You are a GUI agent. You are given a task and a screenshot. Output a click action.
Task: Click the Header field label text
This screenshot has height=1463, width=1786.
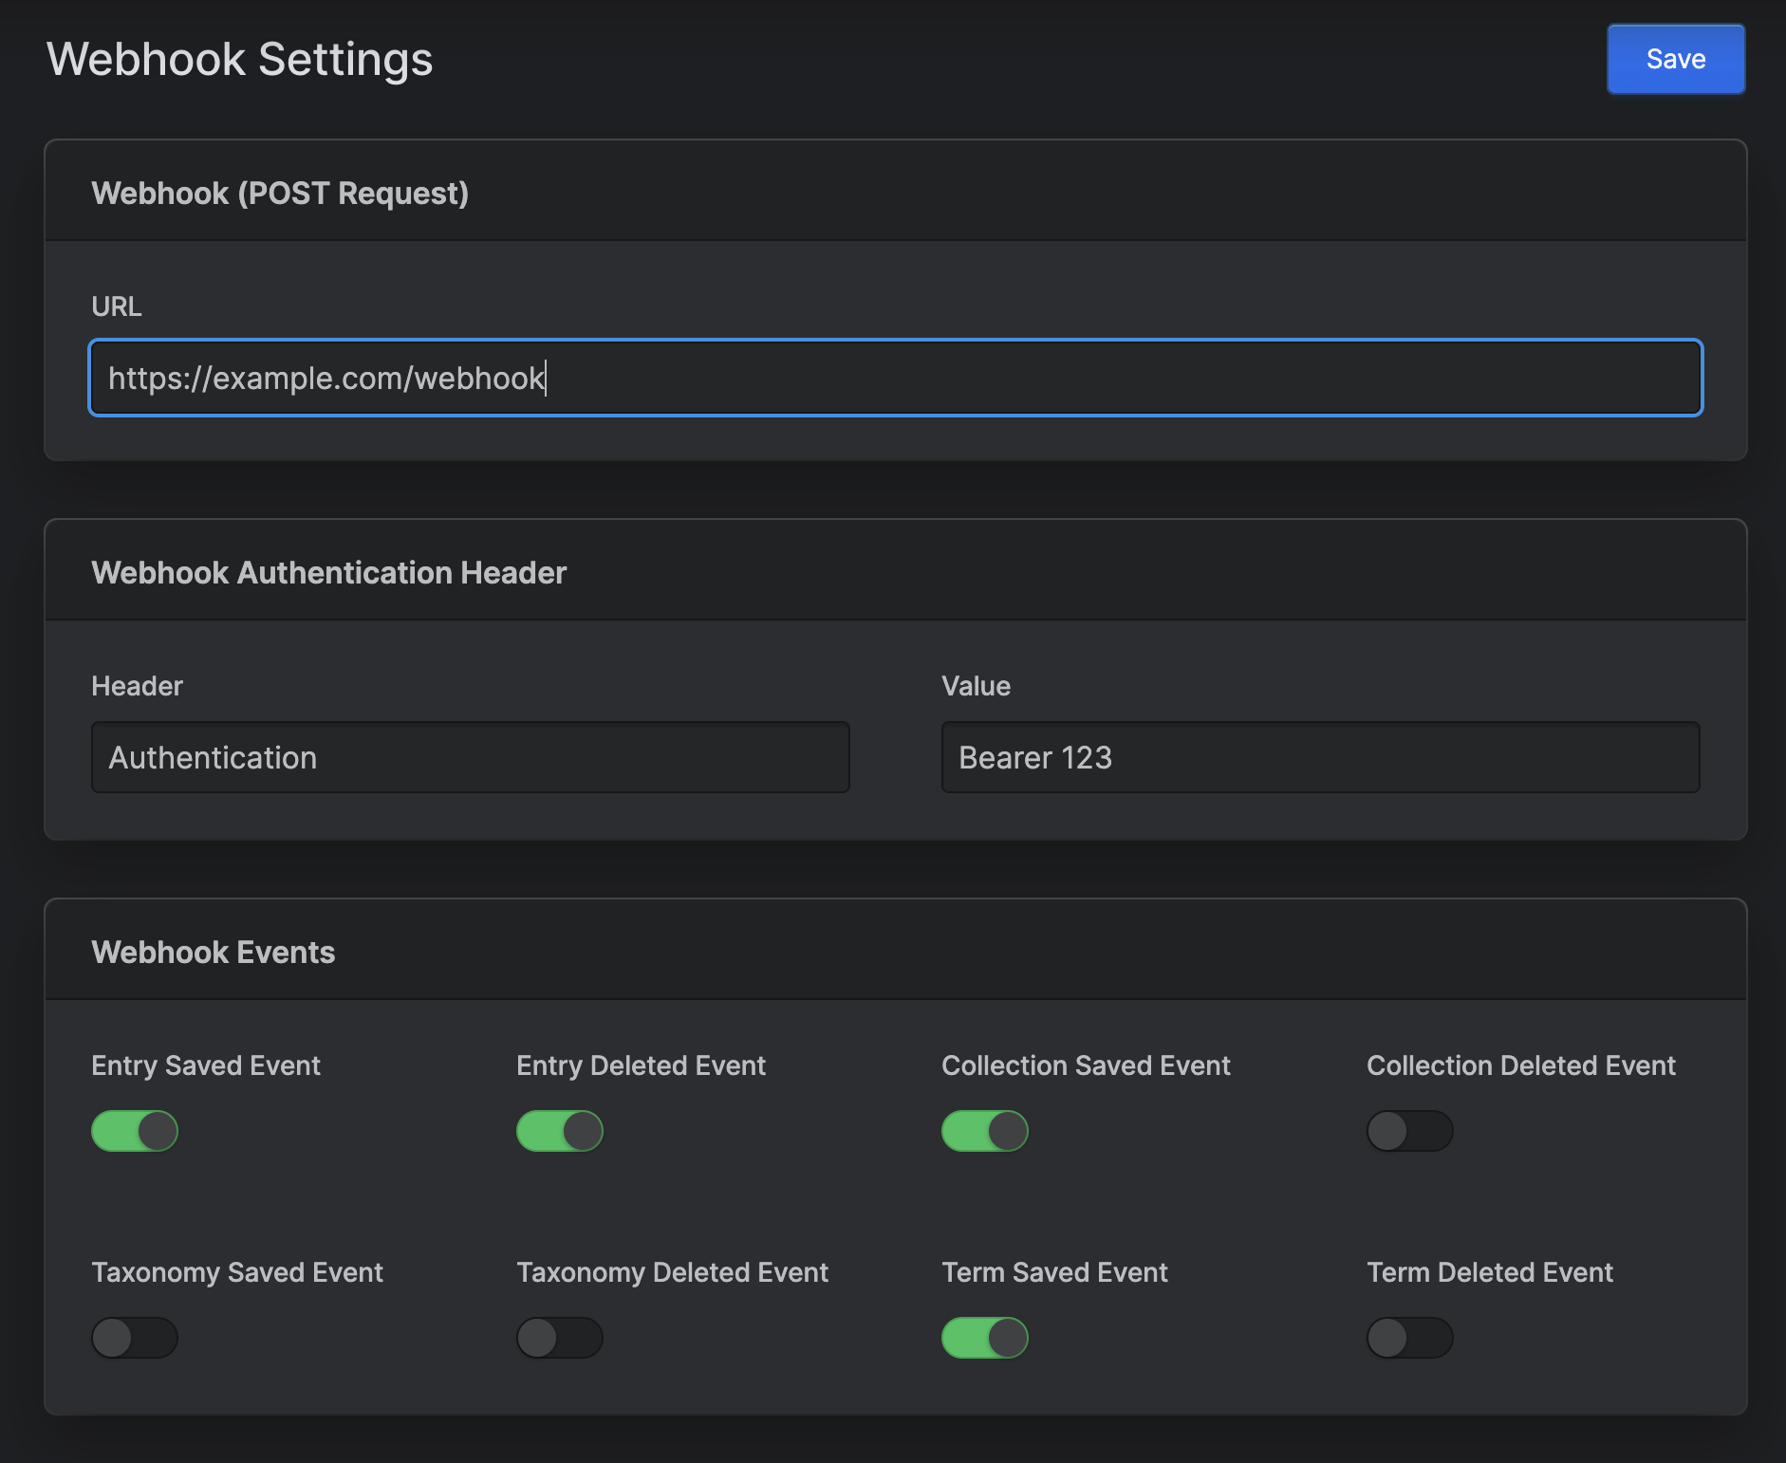click(x=138, y=686)
